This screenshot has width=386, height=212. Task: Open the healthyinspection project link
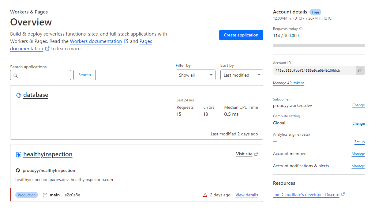click(48, 154)
